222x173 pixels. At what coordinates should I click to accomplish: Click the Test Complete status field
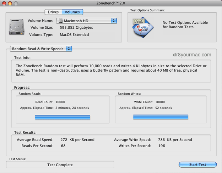click(x=60, y=164)
